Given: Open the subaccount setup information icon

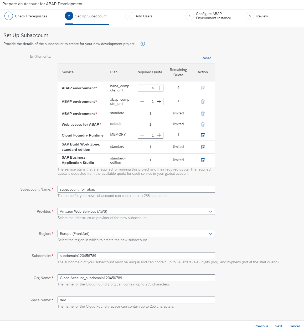Looking at the screenshot, I should click(x=143, y=44).
